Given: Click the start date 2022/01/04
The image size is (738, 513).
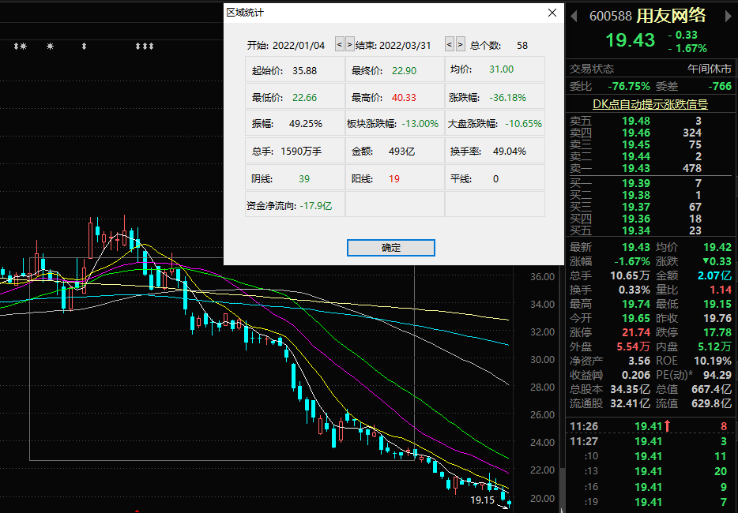Looking at the screenshot, I should pyautogui.click(x=299, y=46).
